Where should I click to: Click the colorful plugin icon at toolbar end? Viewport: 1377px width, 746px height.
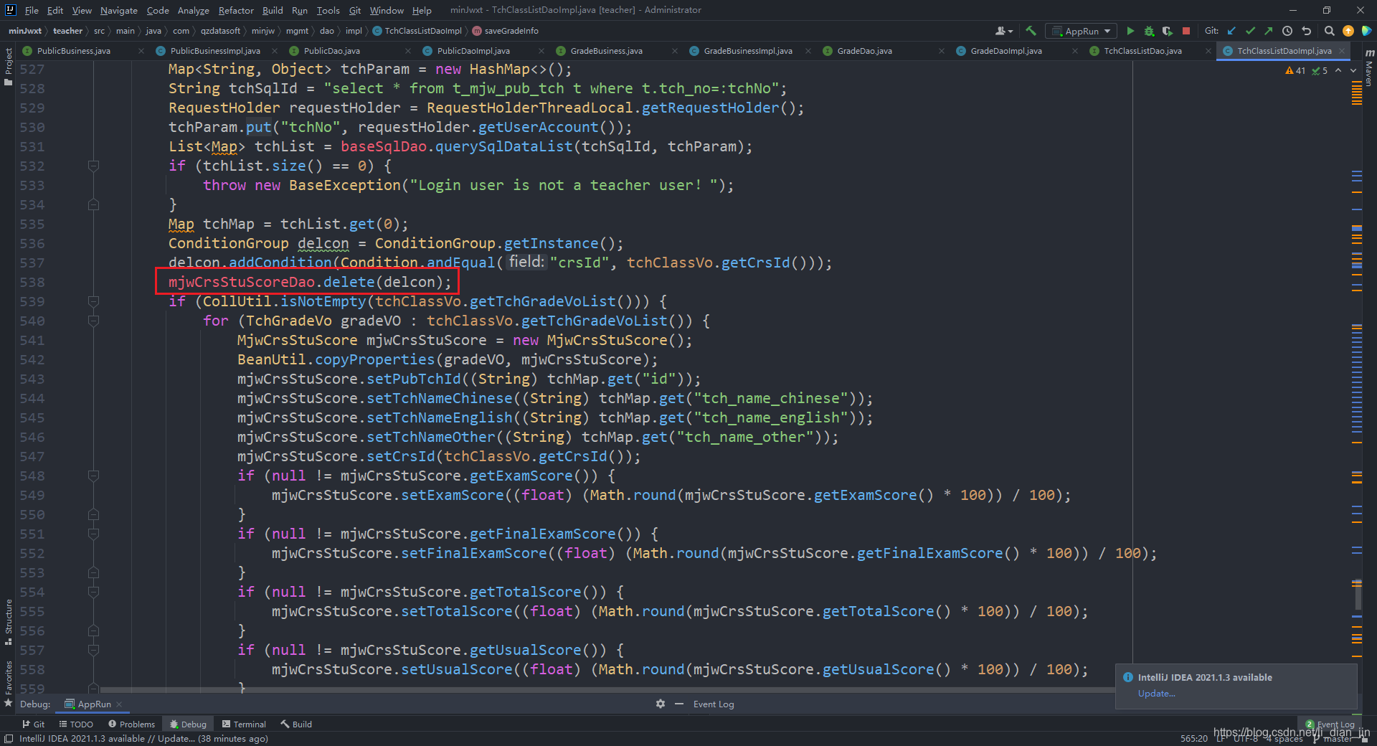point(1366,31)
